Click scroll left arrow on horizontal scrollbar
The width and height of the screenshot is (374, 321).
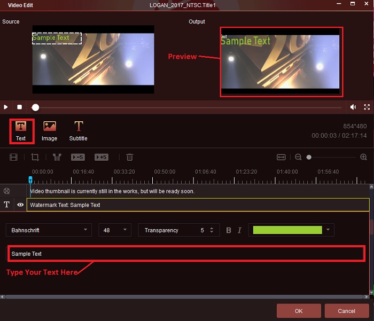coord(2,297)
